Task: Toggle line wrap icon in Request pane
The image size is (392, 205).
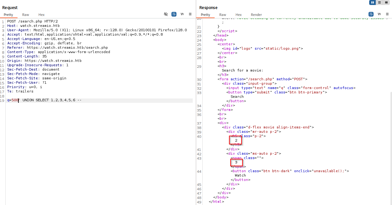Action: click(174, 14)
